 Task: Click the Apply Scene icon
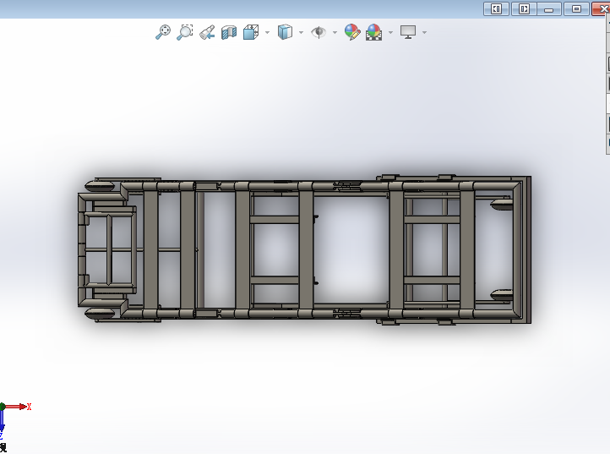[x=374, y=32]
